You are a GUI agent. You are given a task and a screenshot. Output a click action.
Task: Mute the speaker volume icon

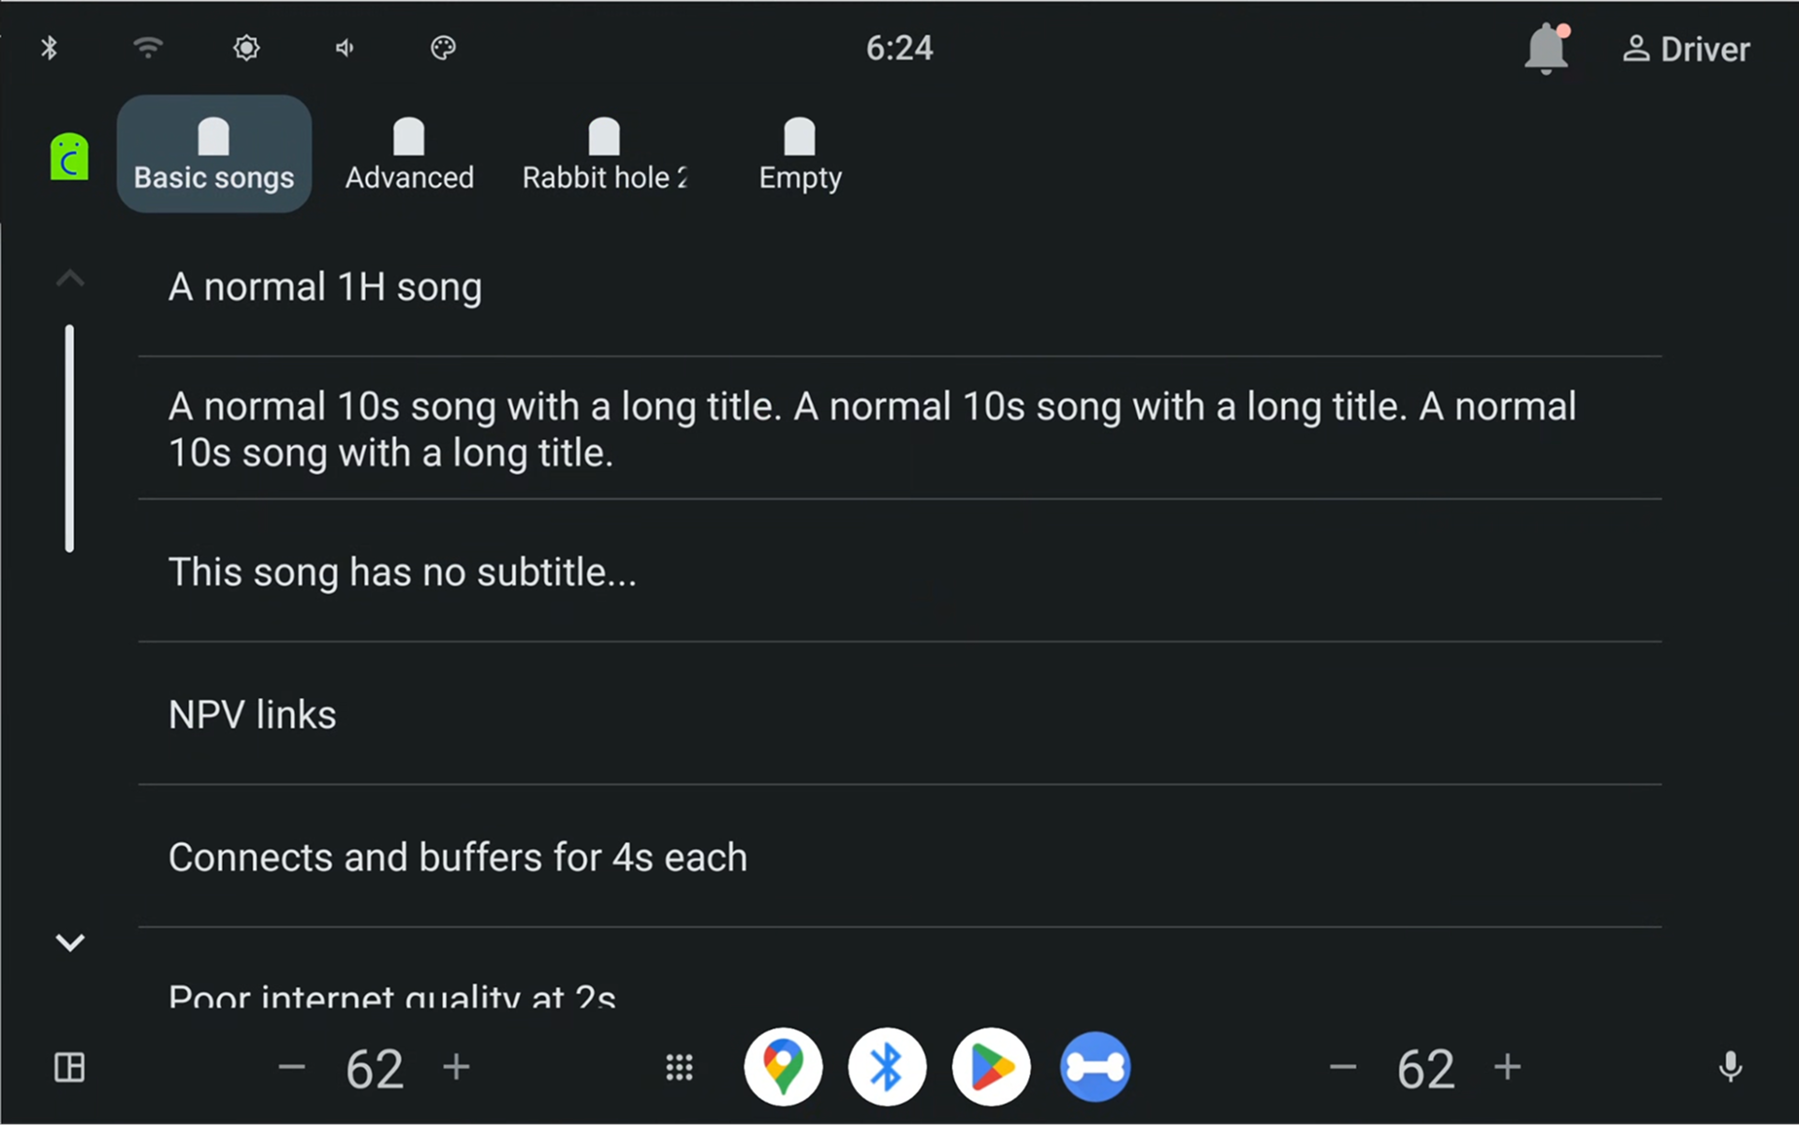(344, 48)
